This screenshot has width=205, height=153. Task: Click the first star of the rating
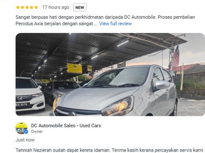[18, 7]
